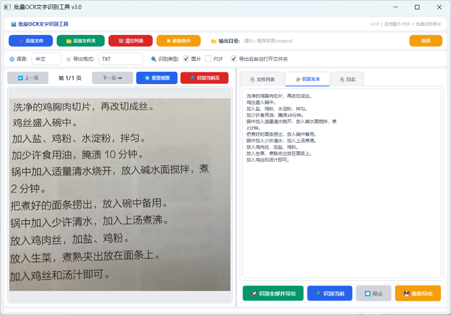Open the 语言 dropdown showing 中文

(46, 59)
